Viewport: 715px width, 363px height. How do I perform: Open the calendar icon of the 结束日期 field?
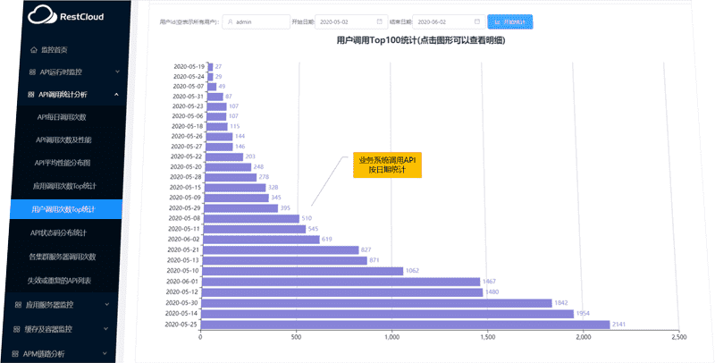477,21
